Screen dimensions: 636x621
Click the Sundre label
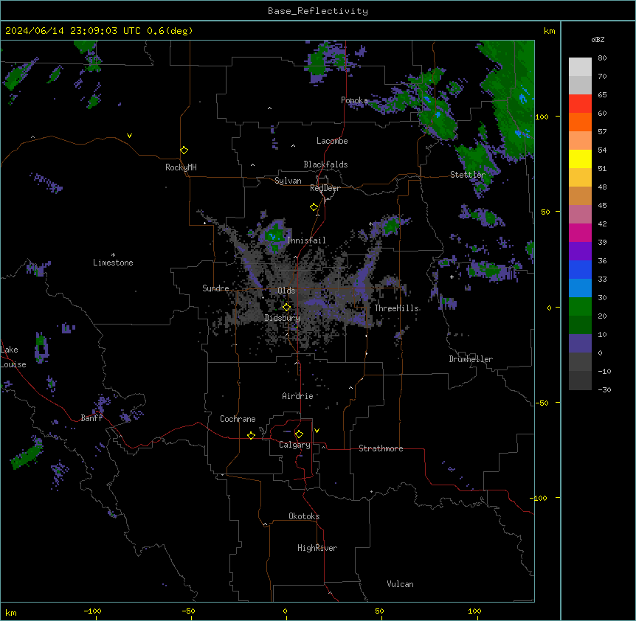(x=215, y=288)
